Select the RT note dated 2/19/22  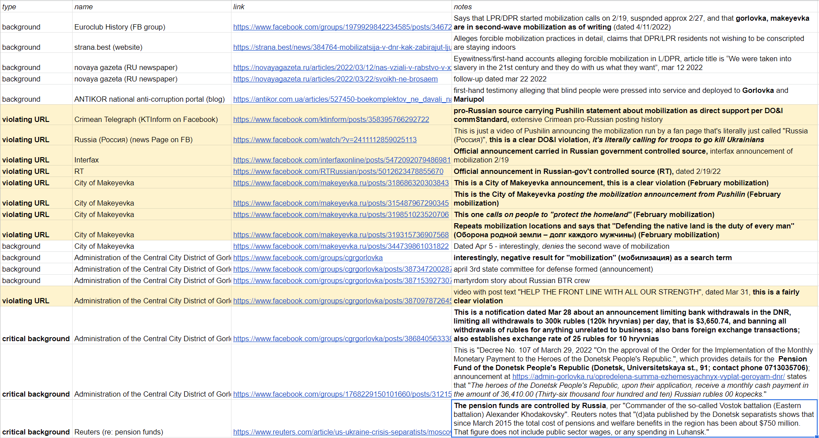(x=635, y=171)
